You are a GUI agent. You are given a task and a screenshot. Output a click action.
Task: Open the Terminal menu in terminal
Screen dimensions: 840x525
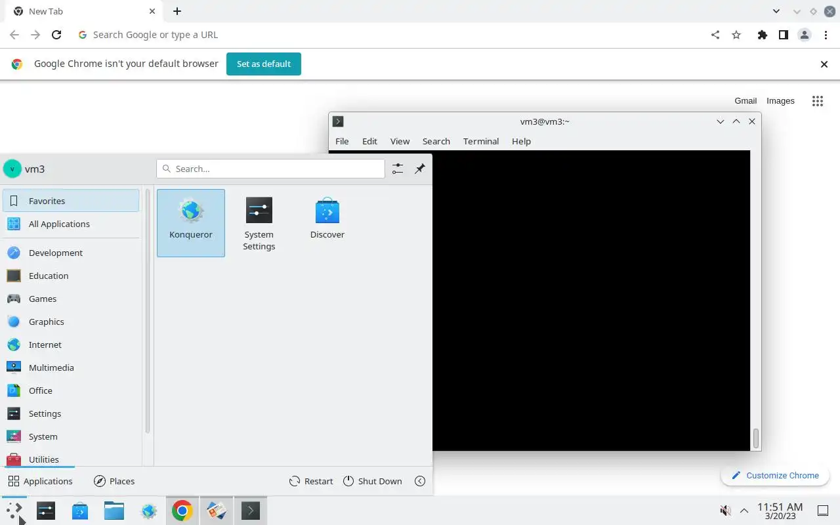click(x=481, y=141)
